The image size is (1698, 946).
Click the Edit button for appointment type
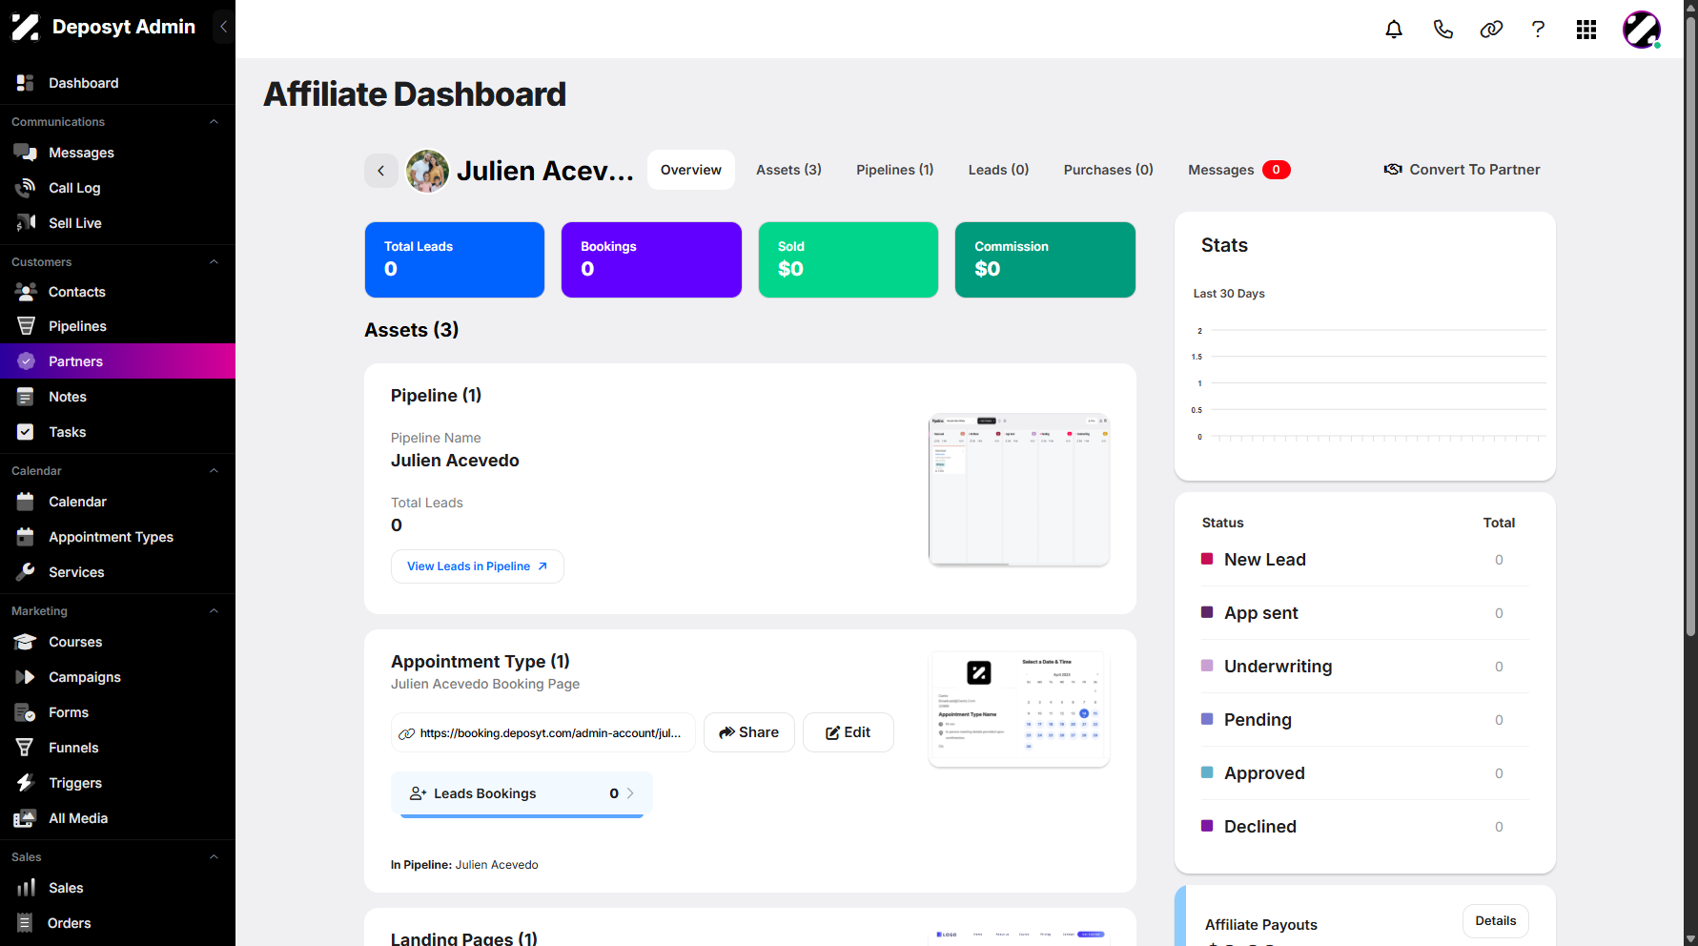tap(848, 732)
